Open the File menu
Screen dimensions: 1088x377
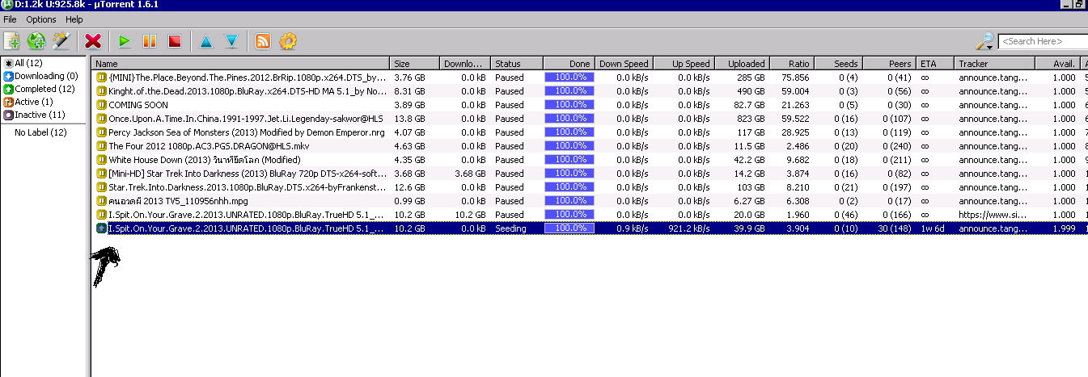[x=11, y=19]
